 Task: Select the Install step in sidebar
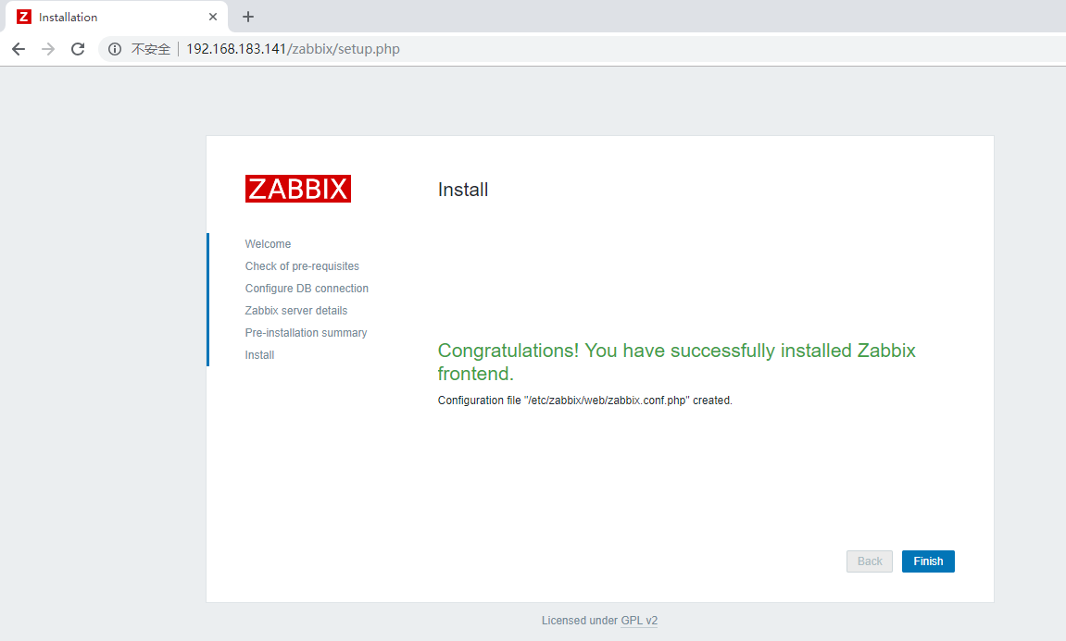(x=259, y=355)
